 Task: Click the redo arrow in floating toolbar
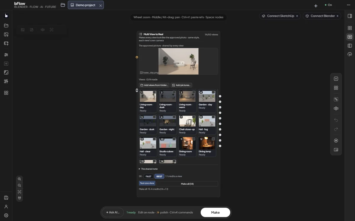336,129
